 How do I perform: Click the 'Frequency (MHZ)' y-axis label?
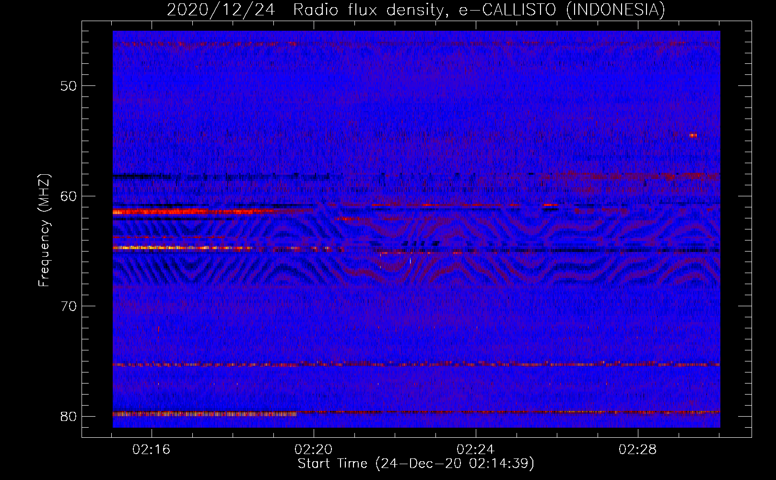44,230
